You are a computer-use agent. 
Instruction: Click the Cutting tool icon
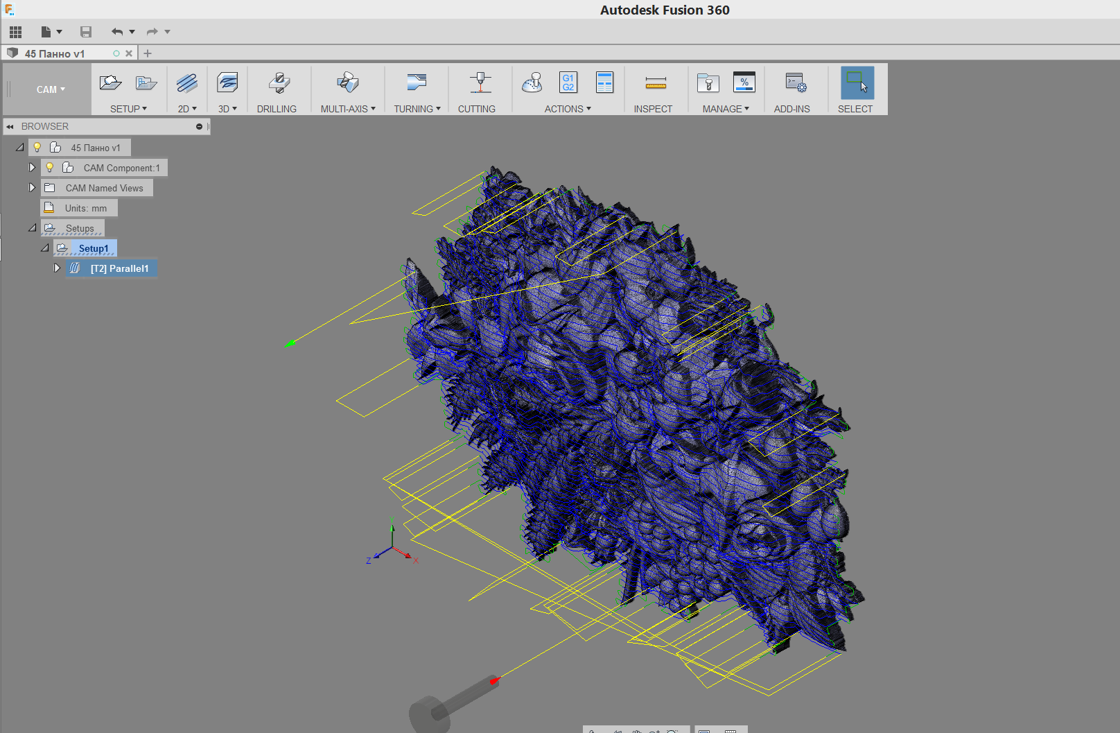(480, 83)
